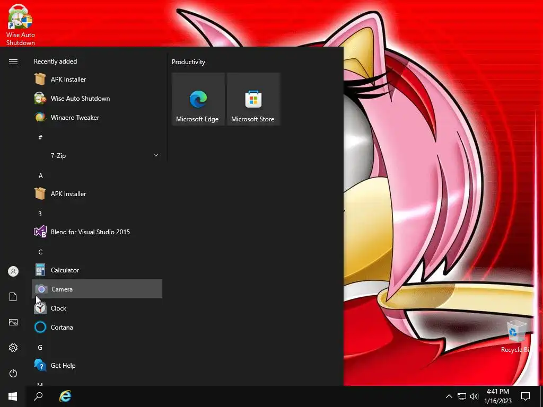Open the volume speaker tray icon
Screen dimensions: 543x407
[x=474, y=396]
